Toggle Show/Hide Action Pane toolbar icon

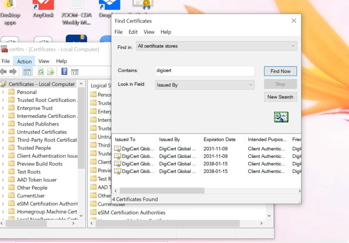(75, 72)
